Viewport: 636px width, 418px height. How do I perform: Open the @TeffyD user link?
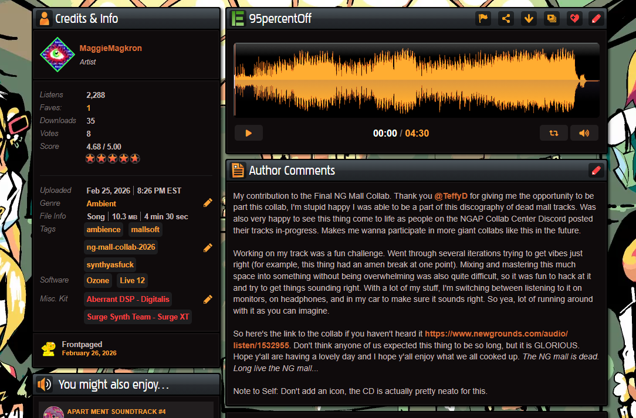point(451,196)
